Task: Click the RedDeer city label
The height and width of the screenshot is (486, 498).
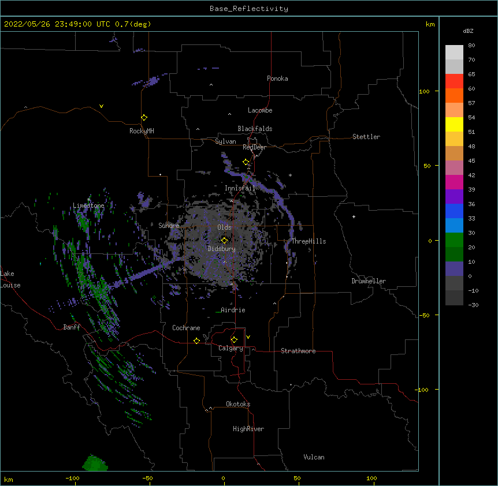Action: (254, 147)
